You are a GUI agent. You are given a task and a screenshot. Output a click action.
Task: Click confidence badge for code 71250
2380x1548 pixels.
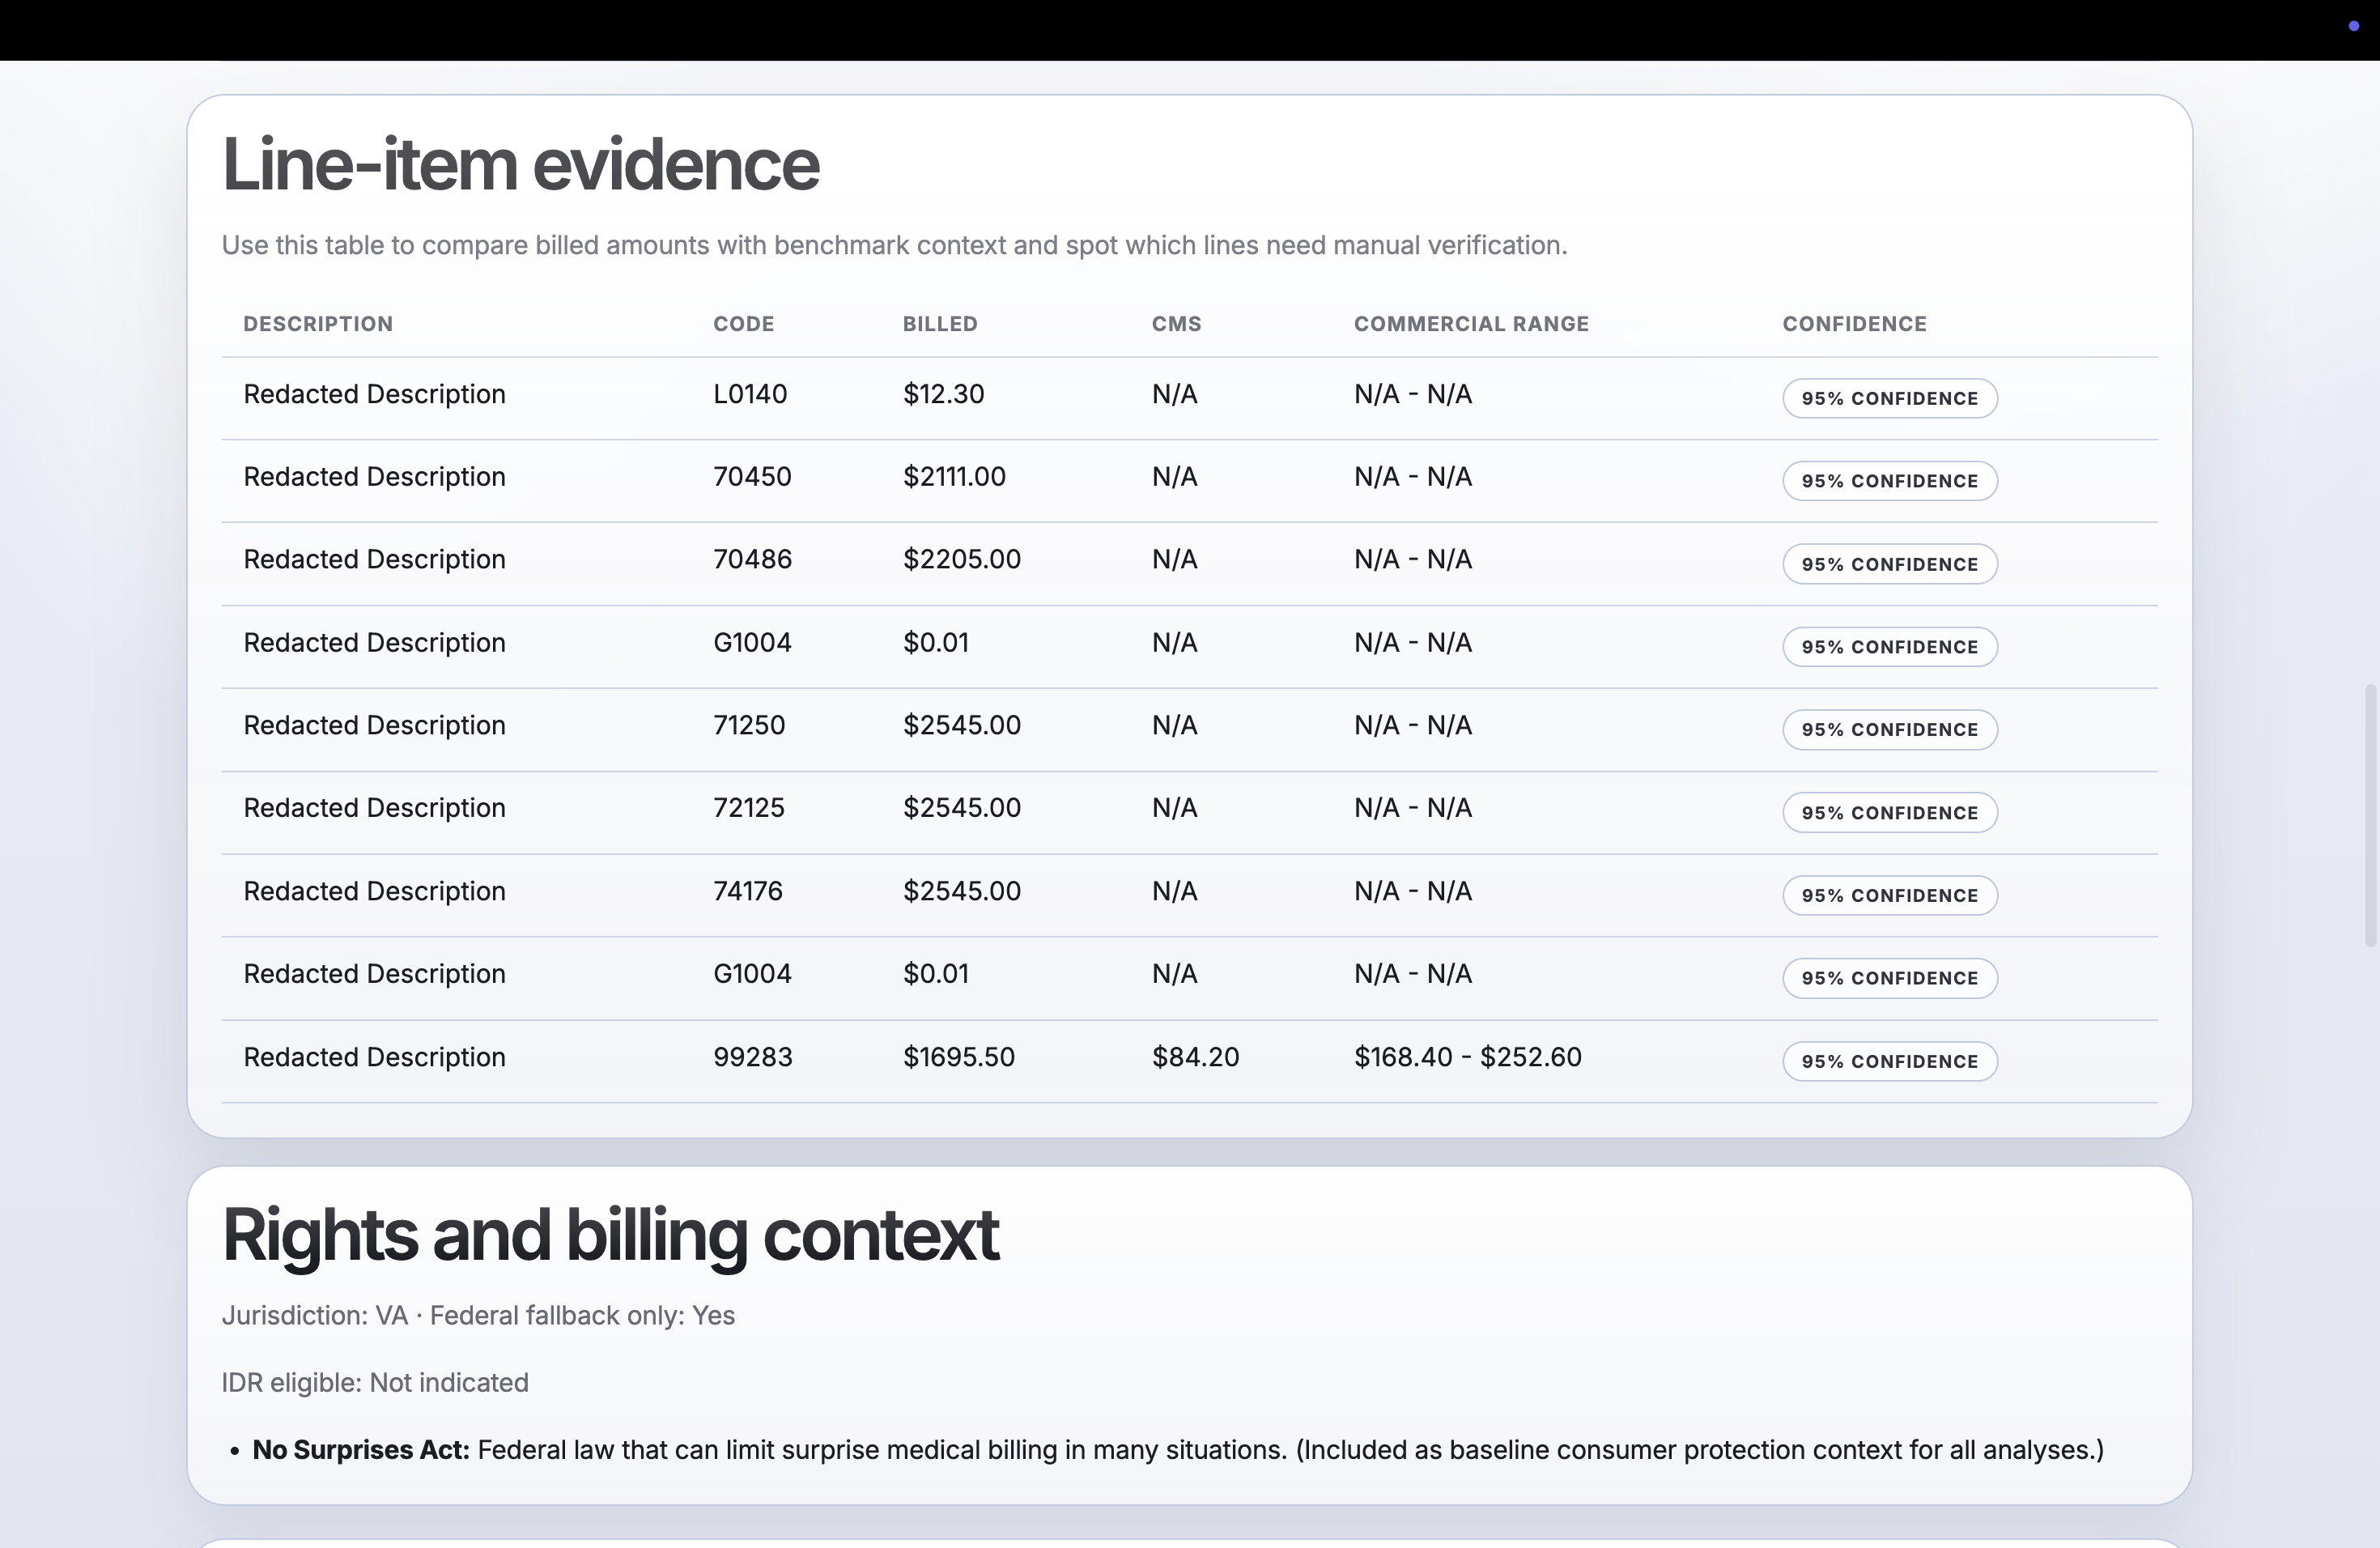point(1889,730)
